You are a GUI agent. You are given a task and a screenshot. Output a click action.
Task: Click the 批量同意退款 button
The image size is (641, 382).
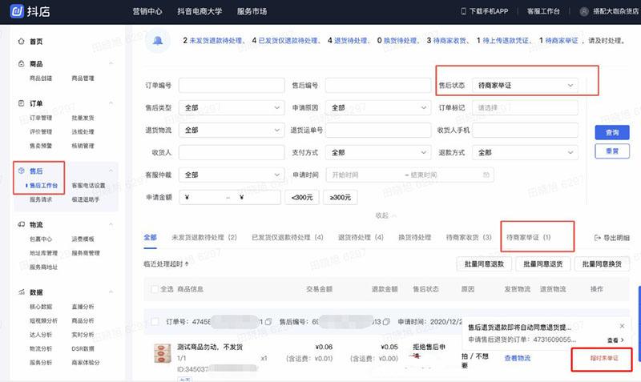click(485, 264)
